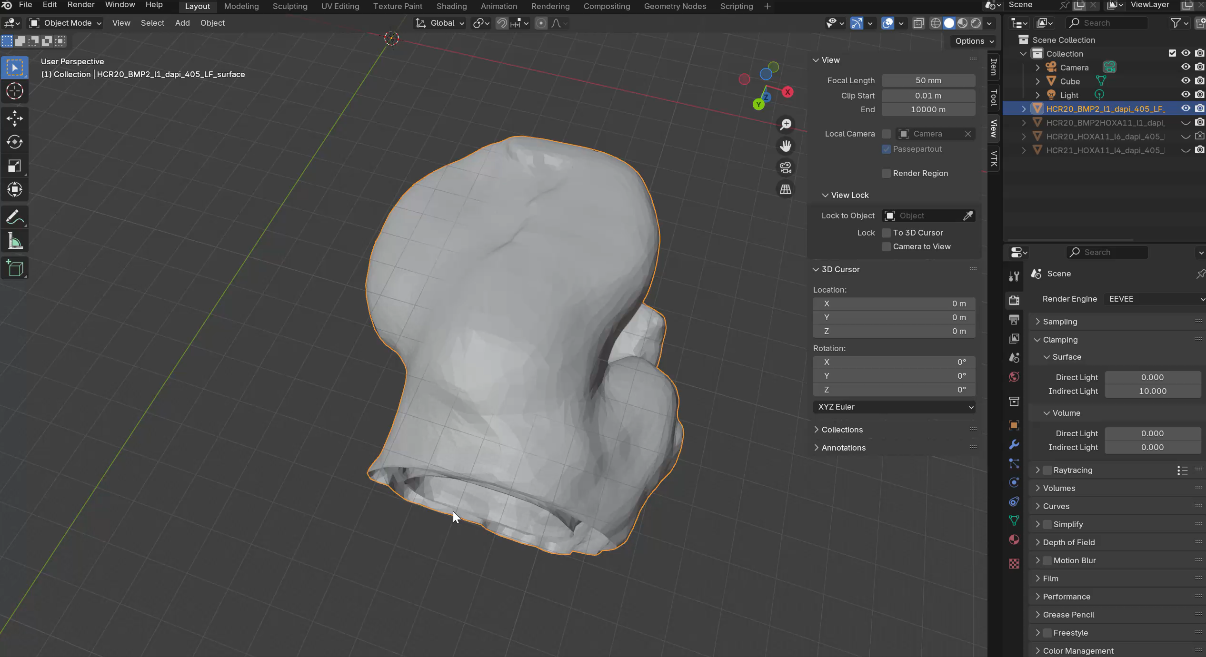Click the Clip Start 0.01 m field
The height and width of the screenshot is (657, 1206).
point(928,96)
